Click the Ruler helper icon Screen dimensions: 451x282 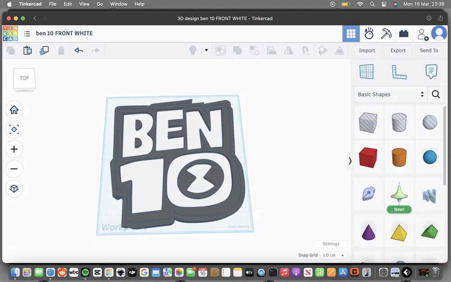pos(399,71)
